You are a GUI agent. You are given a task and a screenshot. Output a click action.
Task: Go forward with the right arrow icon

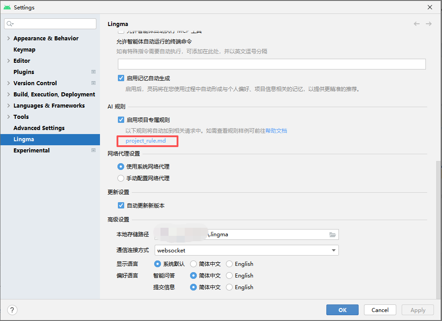click(429, 24)
